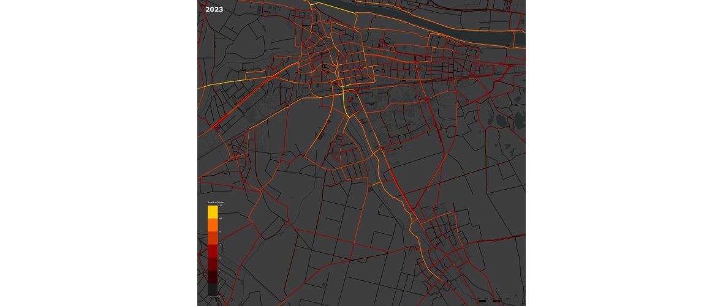Click the black-and-white scale bar
The image size is (723, 306).
tap(490, 301)
